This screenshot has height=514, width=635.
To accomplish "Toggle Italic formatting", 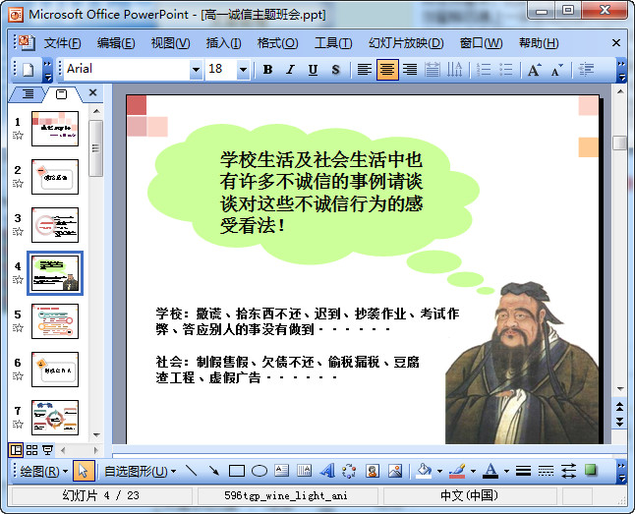I will [x=290, y=70].
